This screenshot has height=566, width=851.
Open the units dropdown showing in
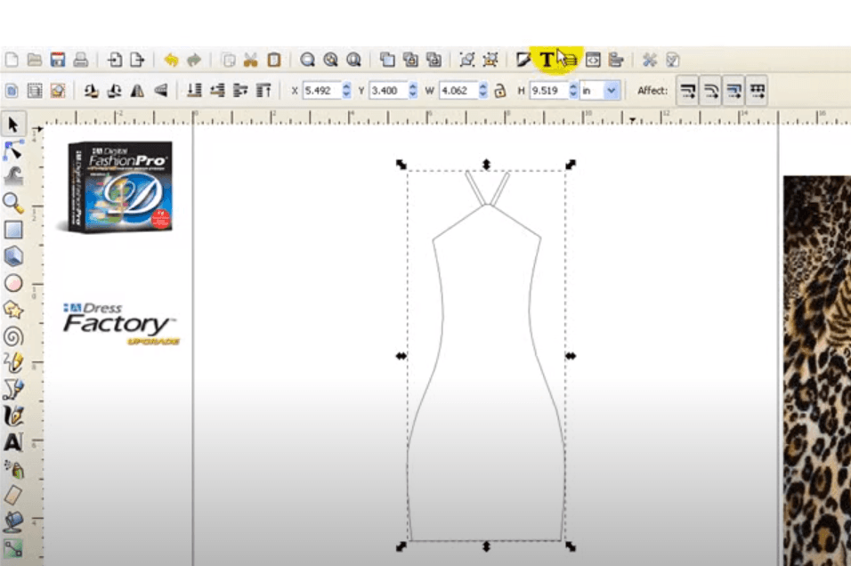coord(600,91)
